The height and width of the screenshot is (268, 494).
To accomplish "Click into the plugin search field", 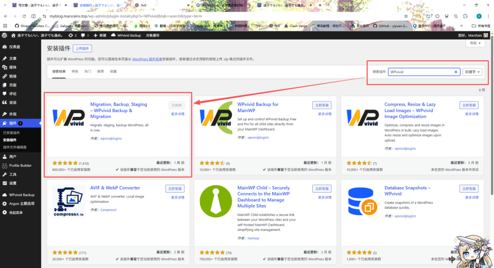I will point(420,72).
